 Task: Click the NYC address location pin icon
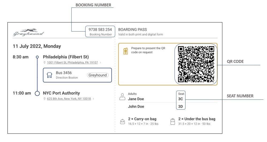point(45,99)
